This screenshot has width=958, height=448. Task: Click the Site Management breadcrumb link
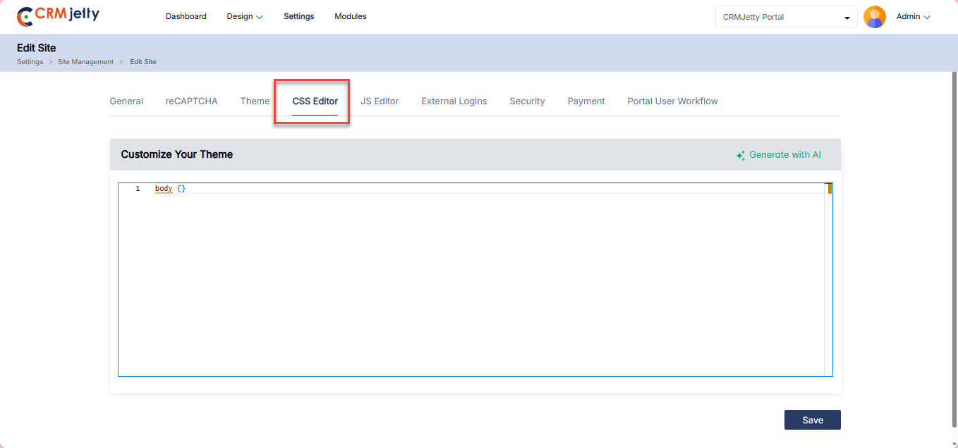coord(85,62)
